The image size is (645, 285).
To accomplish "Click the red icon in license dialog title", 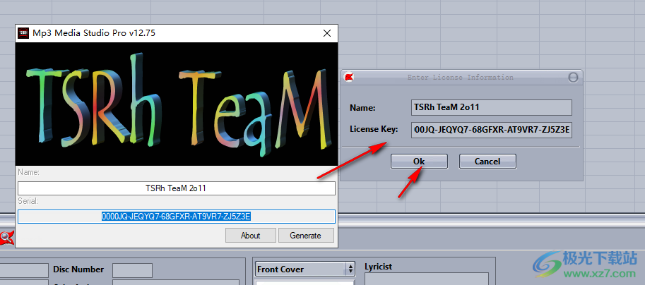I will (x=349, y=77).
